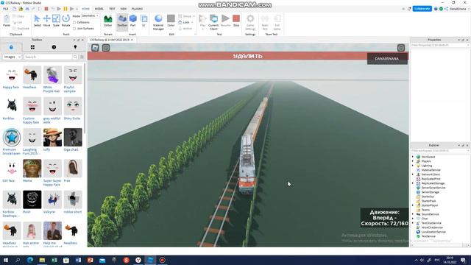
Task: Expand the ReplicatedStorage node in Explorer
Action: click(413, 183)
